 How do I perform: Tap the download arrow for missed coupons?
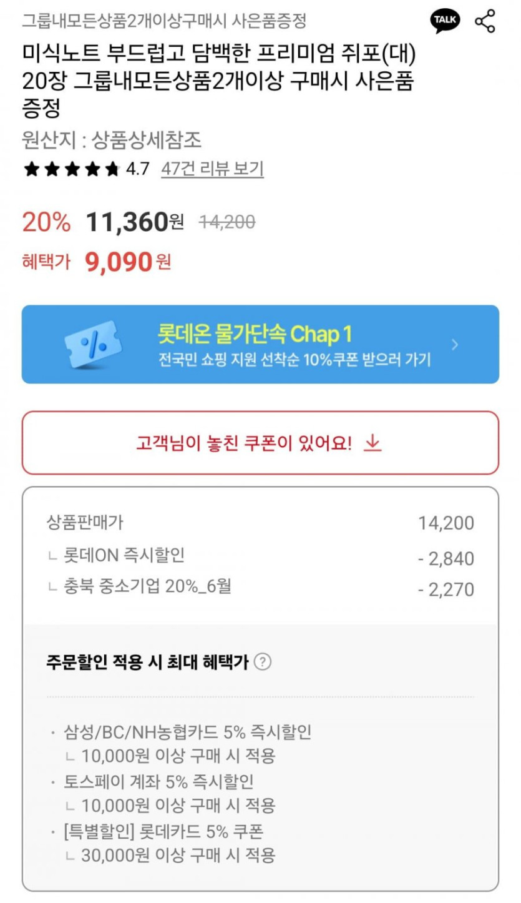point(372,443)
